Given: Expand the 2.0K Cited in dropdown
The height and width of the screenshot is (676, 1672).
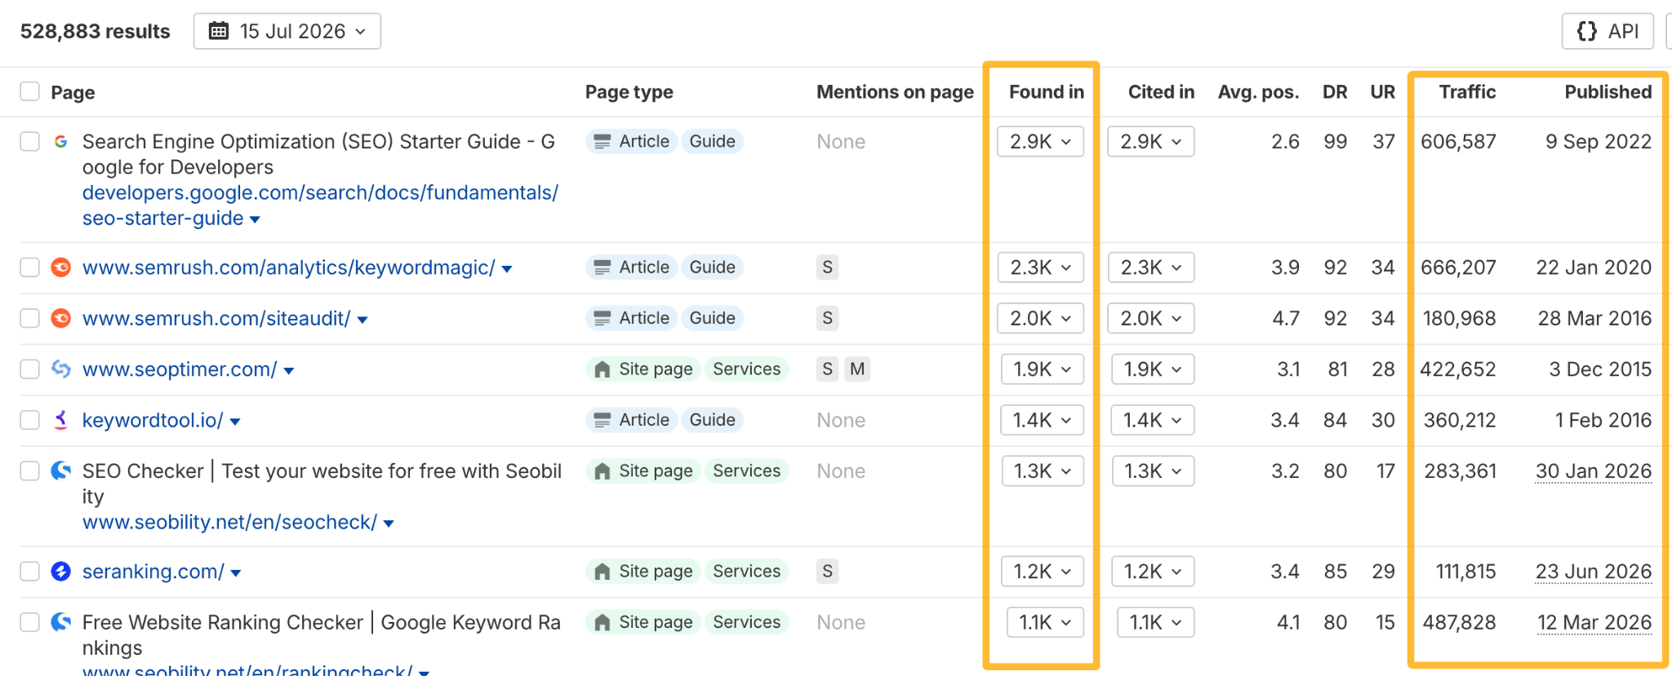Looking at the screenshot, I should [x=1150, y=318].
